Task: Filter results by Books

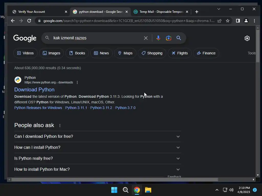Action: point(77,53)
